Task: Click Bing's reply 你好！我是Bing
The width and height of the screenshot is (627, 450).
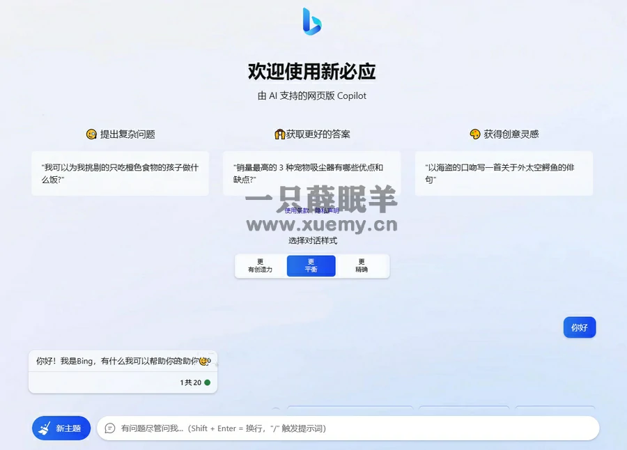Action: click(123, 362)
